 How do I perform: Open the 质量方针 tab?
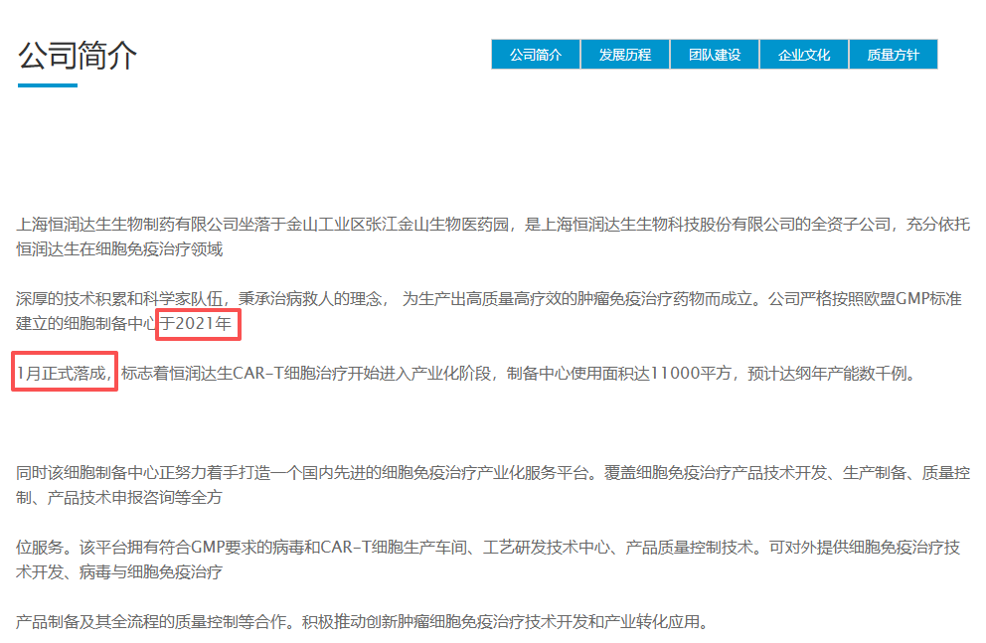[x=893, y=55]
